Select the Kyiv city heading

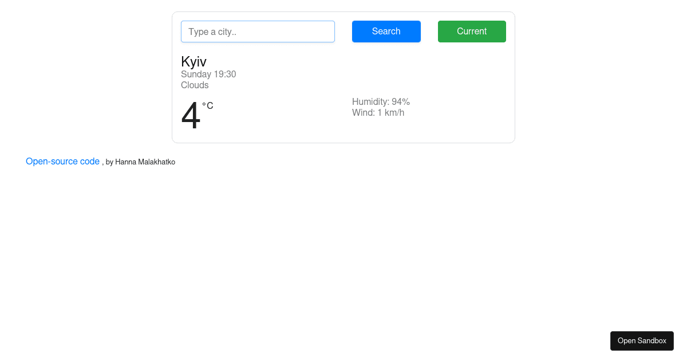click(x=194, y=62)
